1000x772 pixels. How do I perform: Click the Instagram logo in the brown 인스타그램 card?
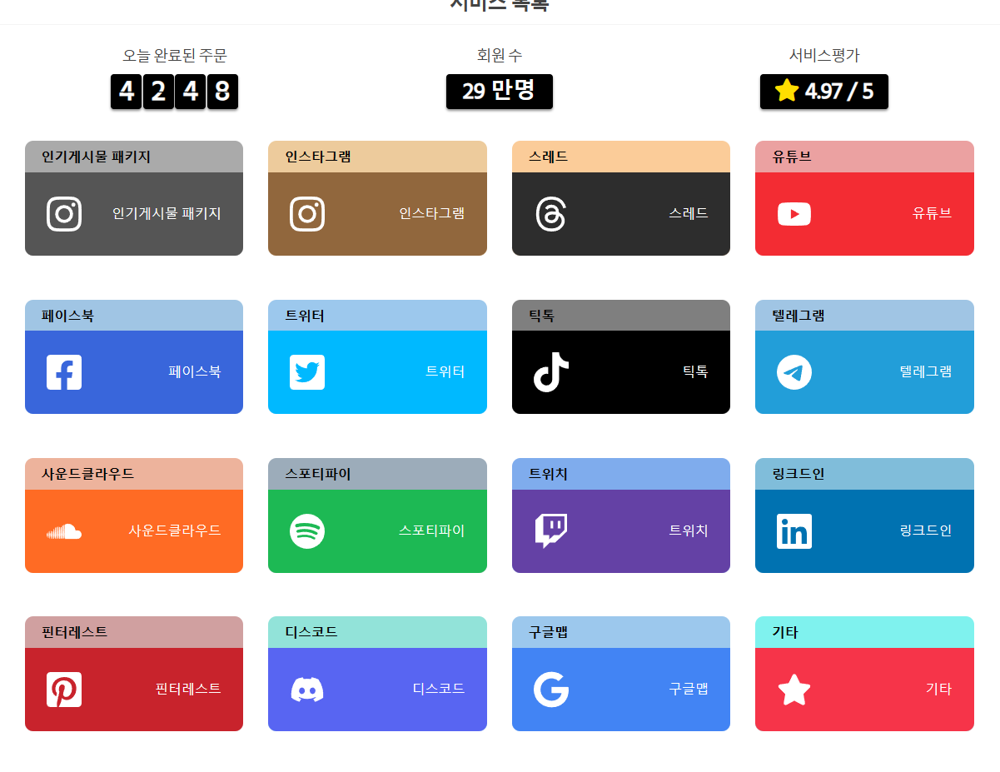307,214
